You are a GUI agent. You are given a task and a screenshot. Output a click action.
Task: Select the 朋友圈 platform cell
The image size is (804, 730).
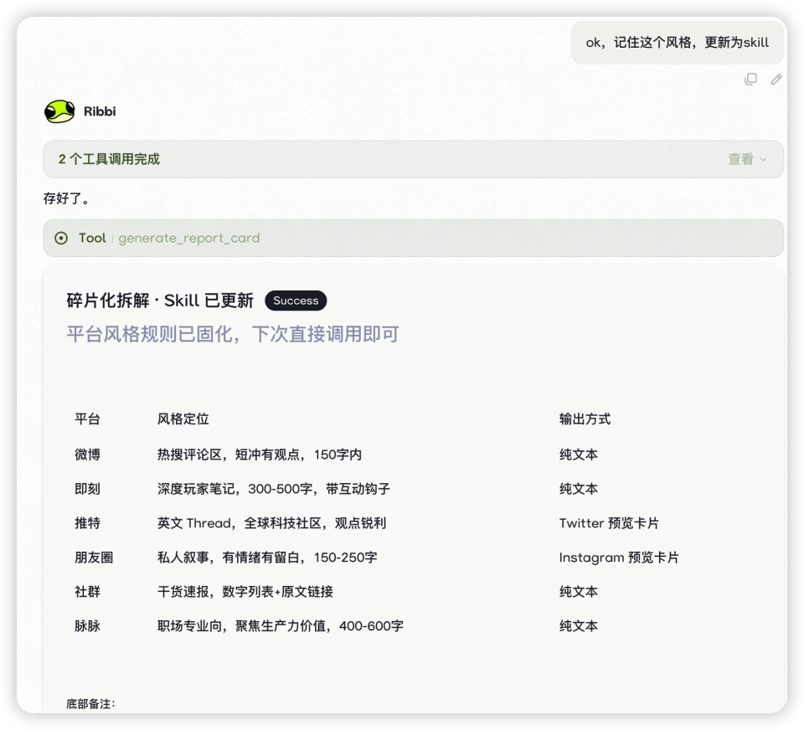(x=94, y=558)
